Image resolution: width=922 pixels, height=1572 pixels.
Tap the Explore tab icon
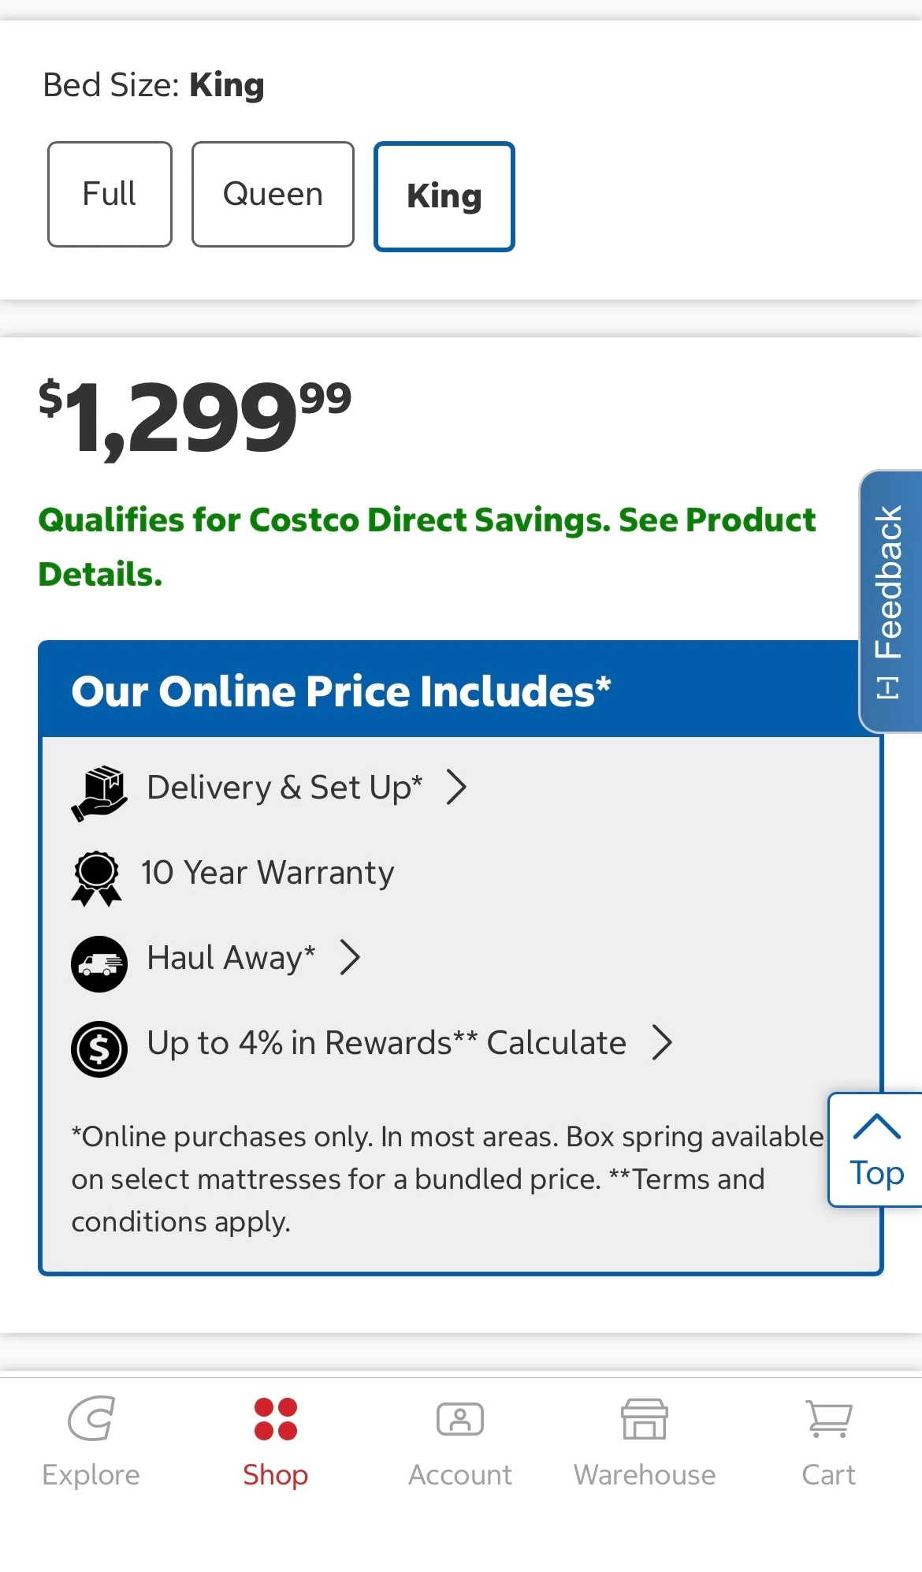(x=91, y=1419)
